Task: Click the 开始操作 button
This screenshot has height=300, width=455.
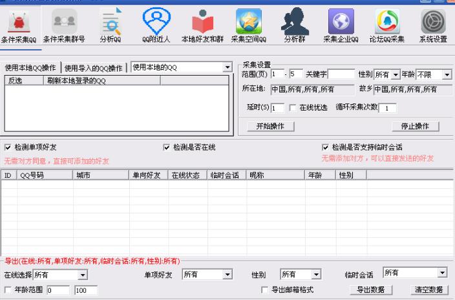Action: tap(270, 126)
